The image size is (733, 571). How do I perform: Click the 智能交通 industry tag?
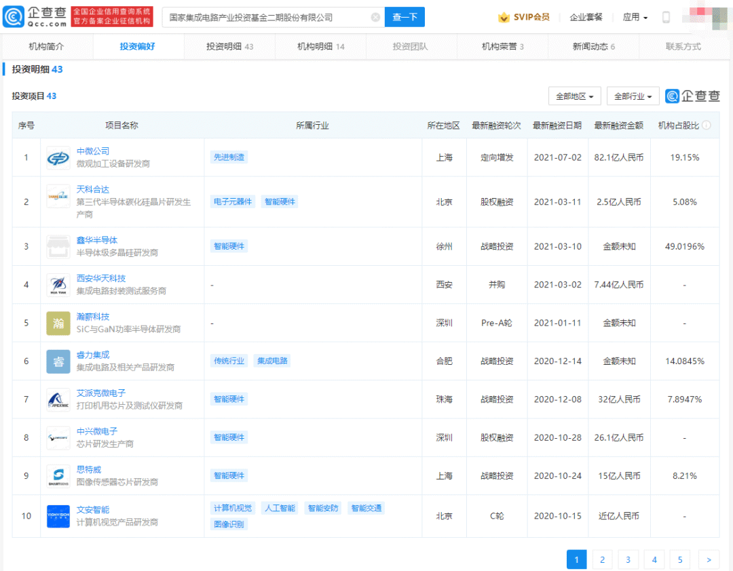click(x=366, y=509)
